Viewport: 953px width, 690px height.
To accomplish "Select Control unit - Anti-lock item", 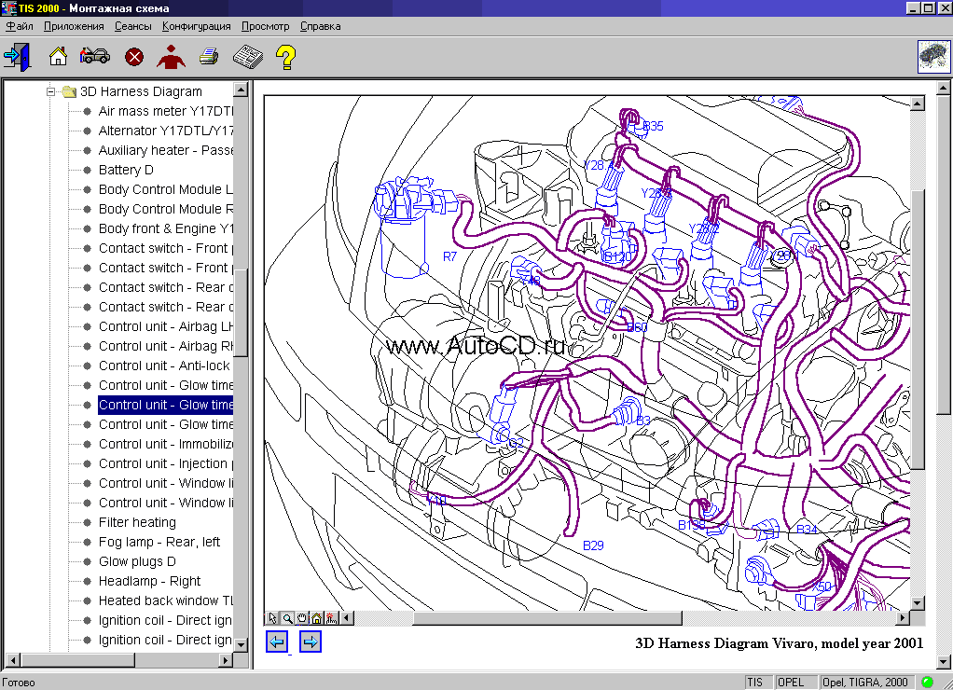I will (164, 366).
